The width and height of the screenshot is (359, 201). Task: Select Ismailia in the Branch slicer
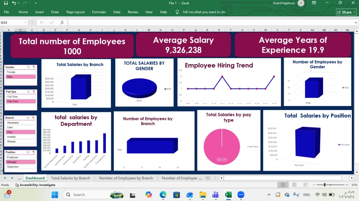(x=20, y=137)
